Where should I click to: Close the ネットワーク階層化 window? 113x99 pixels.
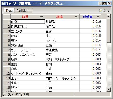click(109, 3)
